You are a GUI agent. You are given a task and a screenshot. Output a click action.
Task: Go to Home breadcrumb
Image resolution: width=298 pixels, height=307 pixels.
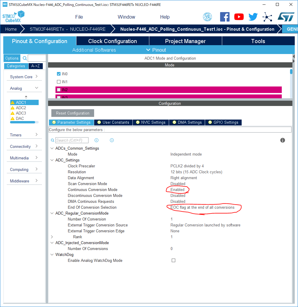pos(11,29)
